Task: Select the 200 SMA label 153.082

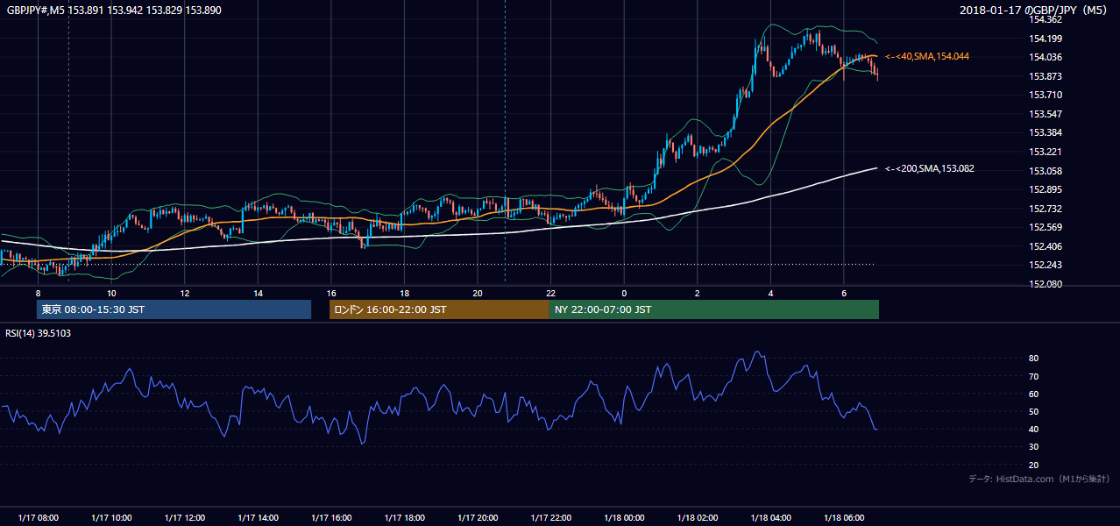Action: click(x=929, y=168)
